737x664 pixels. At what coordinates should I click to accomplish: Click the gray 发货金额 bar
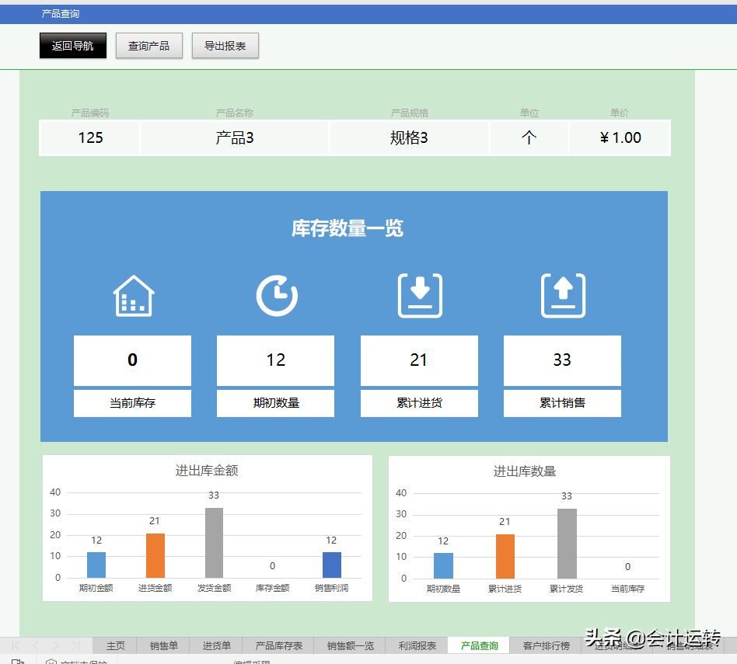(214, 543)
